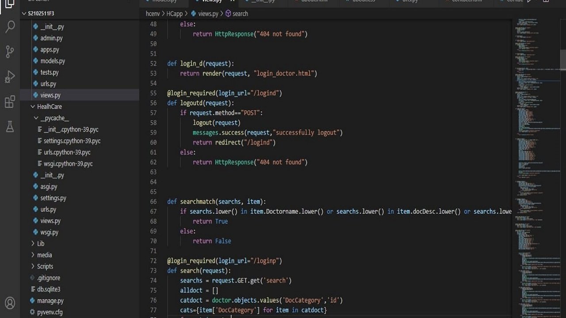Click the Python icon in views.py breadcrumb

click(x=194, y=14)
